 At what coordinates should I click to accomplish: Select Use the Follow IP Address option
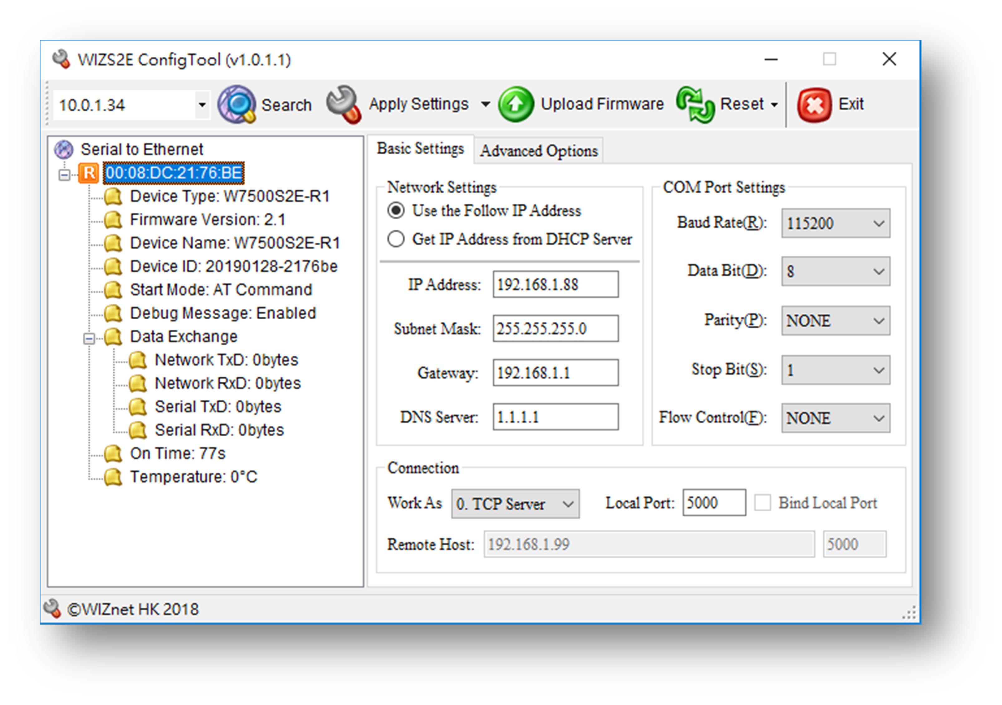(396, 210)
